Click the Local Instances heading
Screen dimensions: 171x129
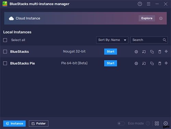(x=17, y=32)
